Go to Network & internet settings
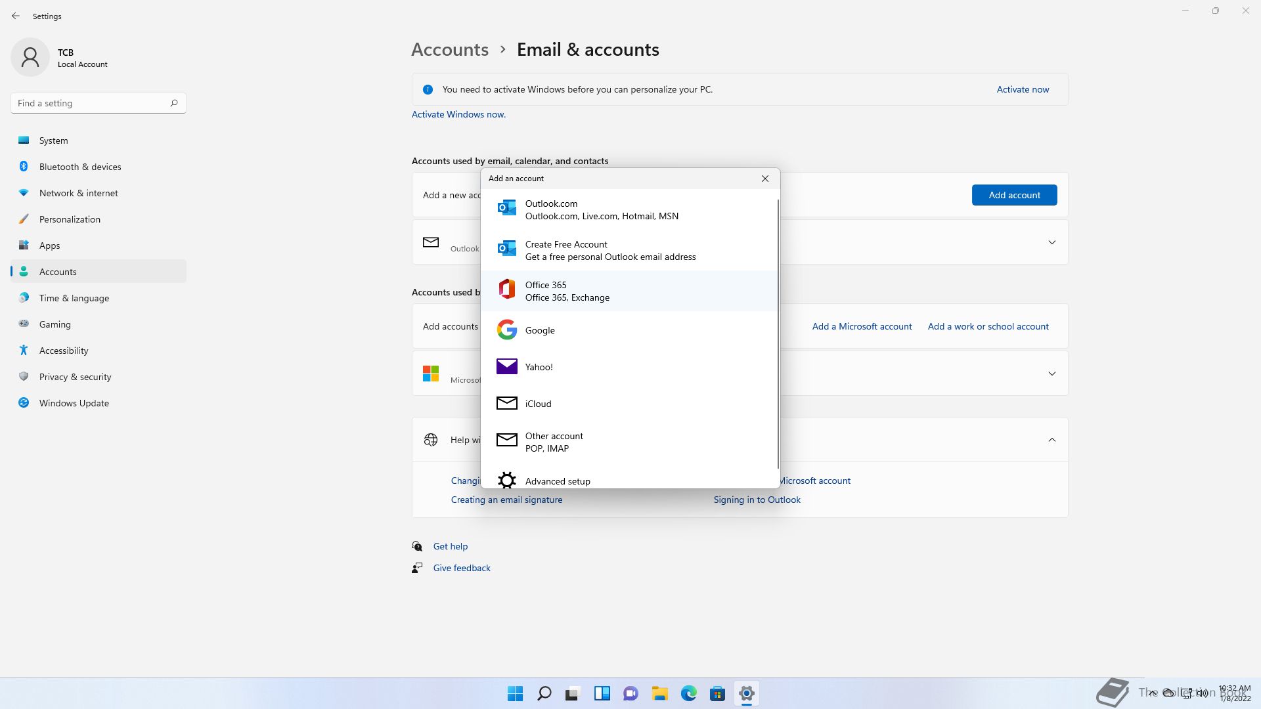 click(x=99, y=193)
